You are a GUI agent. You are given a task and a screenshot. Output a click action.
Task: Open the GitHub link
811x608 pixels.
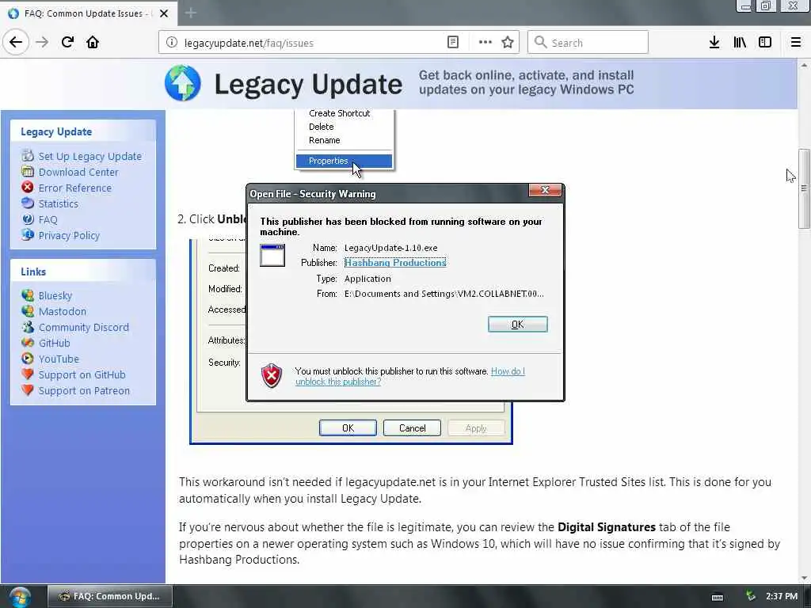coord(55,344)
